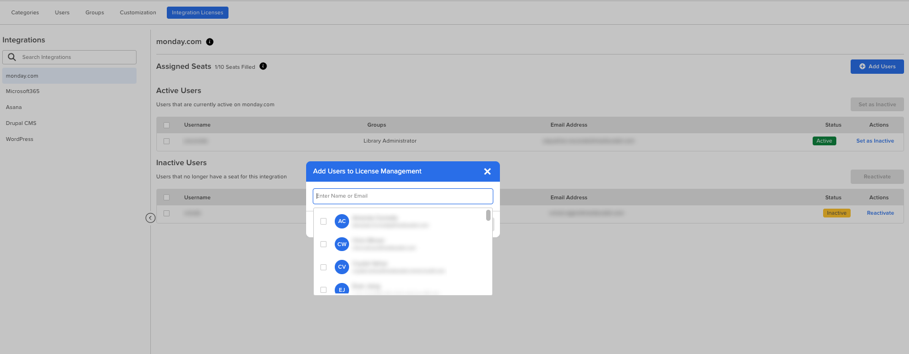Click the Library Administrator group cell
This screenshot has height=354, width=909.
390,141
